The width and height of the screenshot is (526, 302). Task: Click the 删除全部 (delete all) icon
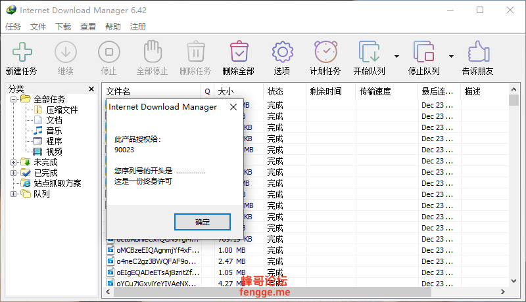pyautogui.click(x=239, y=52)
